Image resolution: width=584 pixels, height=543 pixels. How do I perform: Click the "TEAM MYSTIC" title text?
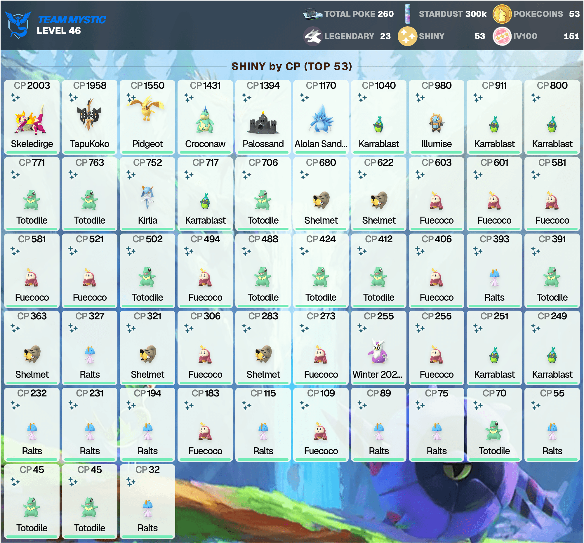[72, 20]
